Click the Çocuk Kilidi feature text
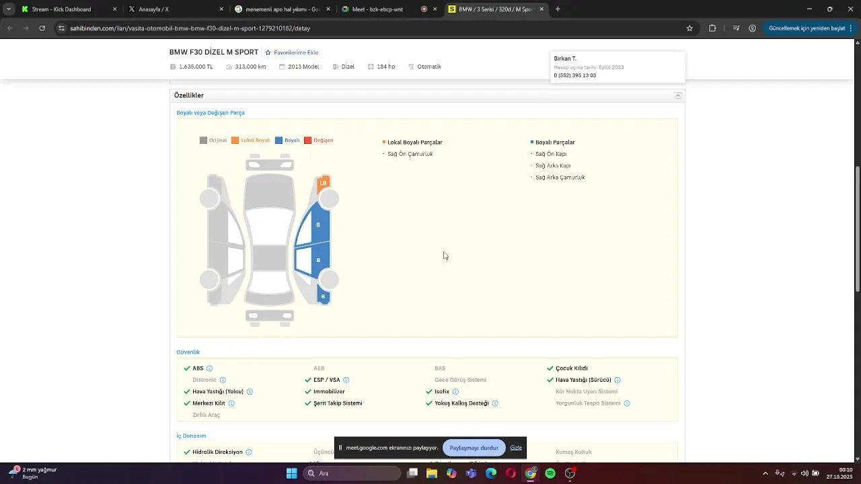 coord(572,368)
